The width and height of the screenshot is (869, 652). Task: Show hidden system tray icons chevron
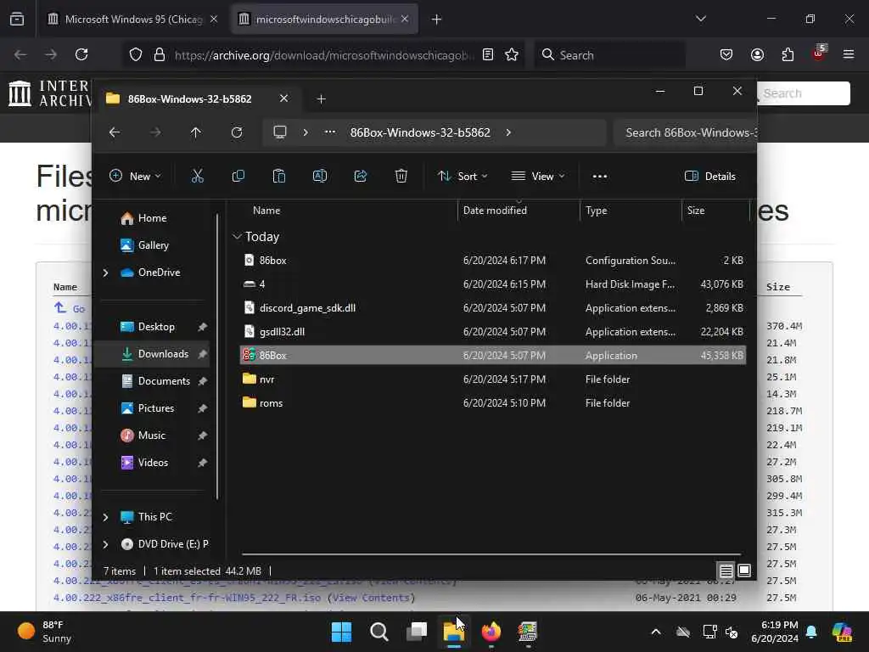tap(656, 632)
